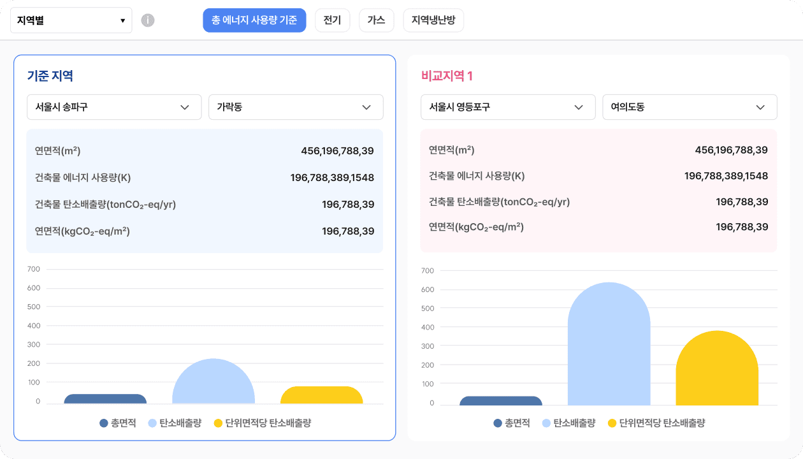Open the 가락동 neighborhood dropdown
Viewport: 803px width, 459px height.
pos(296,107)
